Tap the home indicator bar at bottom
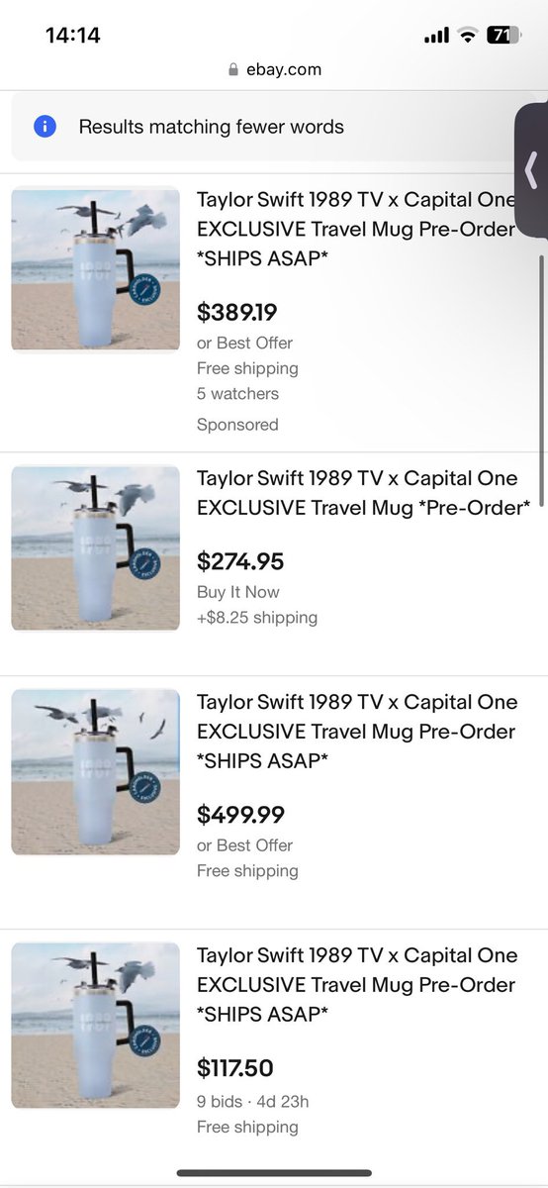This screenshot has width=548, height=1188. 274,1173
